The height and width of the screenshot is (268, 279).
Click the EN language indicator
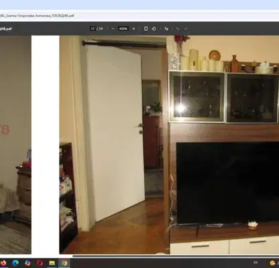coord(256,263)
